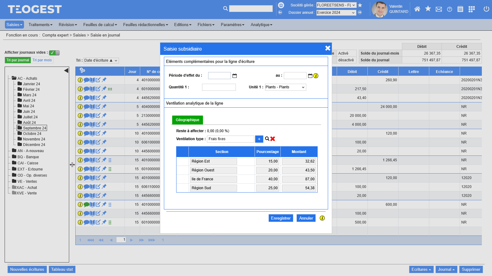
Task: Click the red X to clear ventilation type
Action: pyautogui.click(x=273, y=139)
